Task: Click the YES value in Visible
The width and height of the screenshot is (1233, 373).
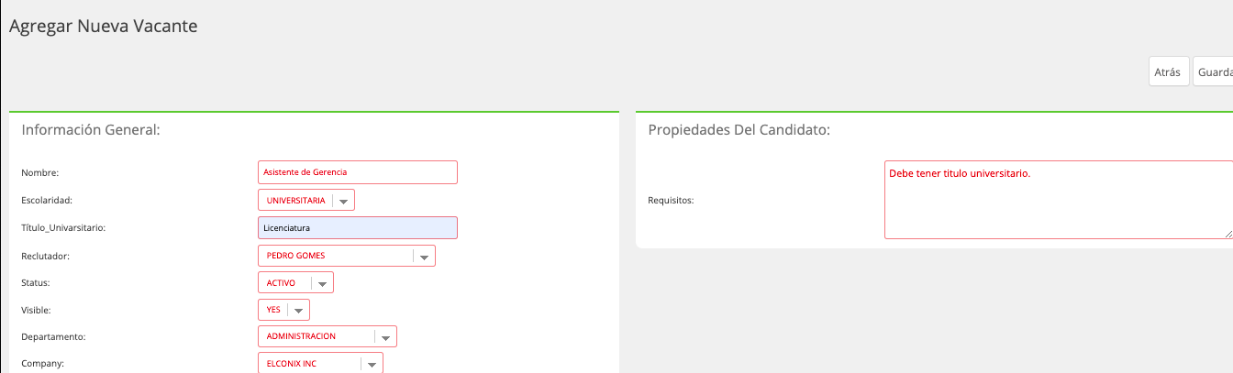Action: 273,311
